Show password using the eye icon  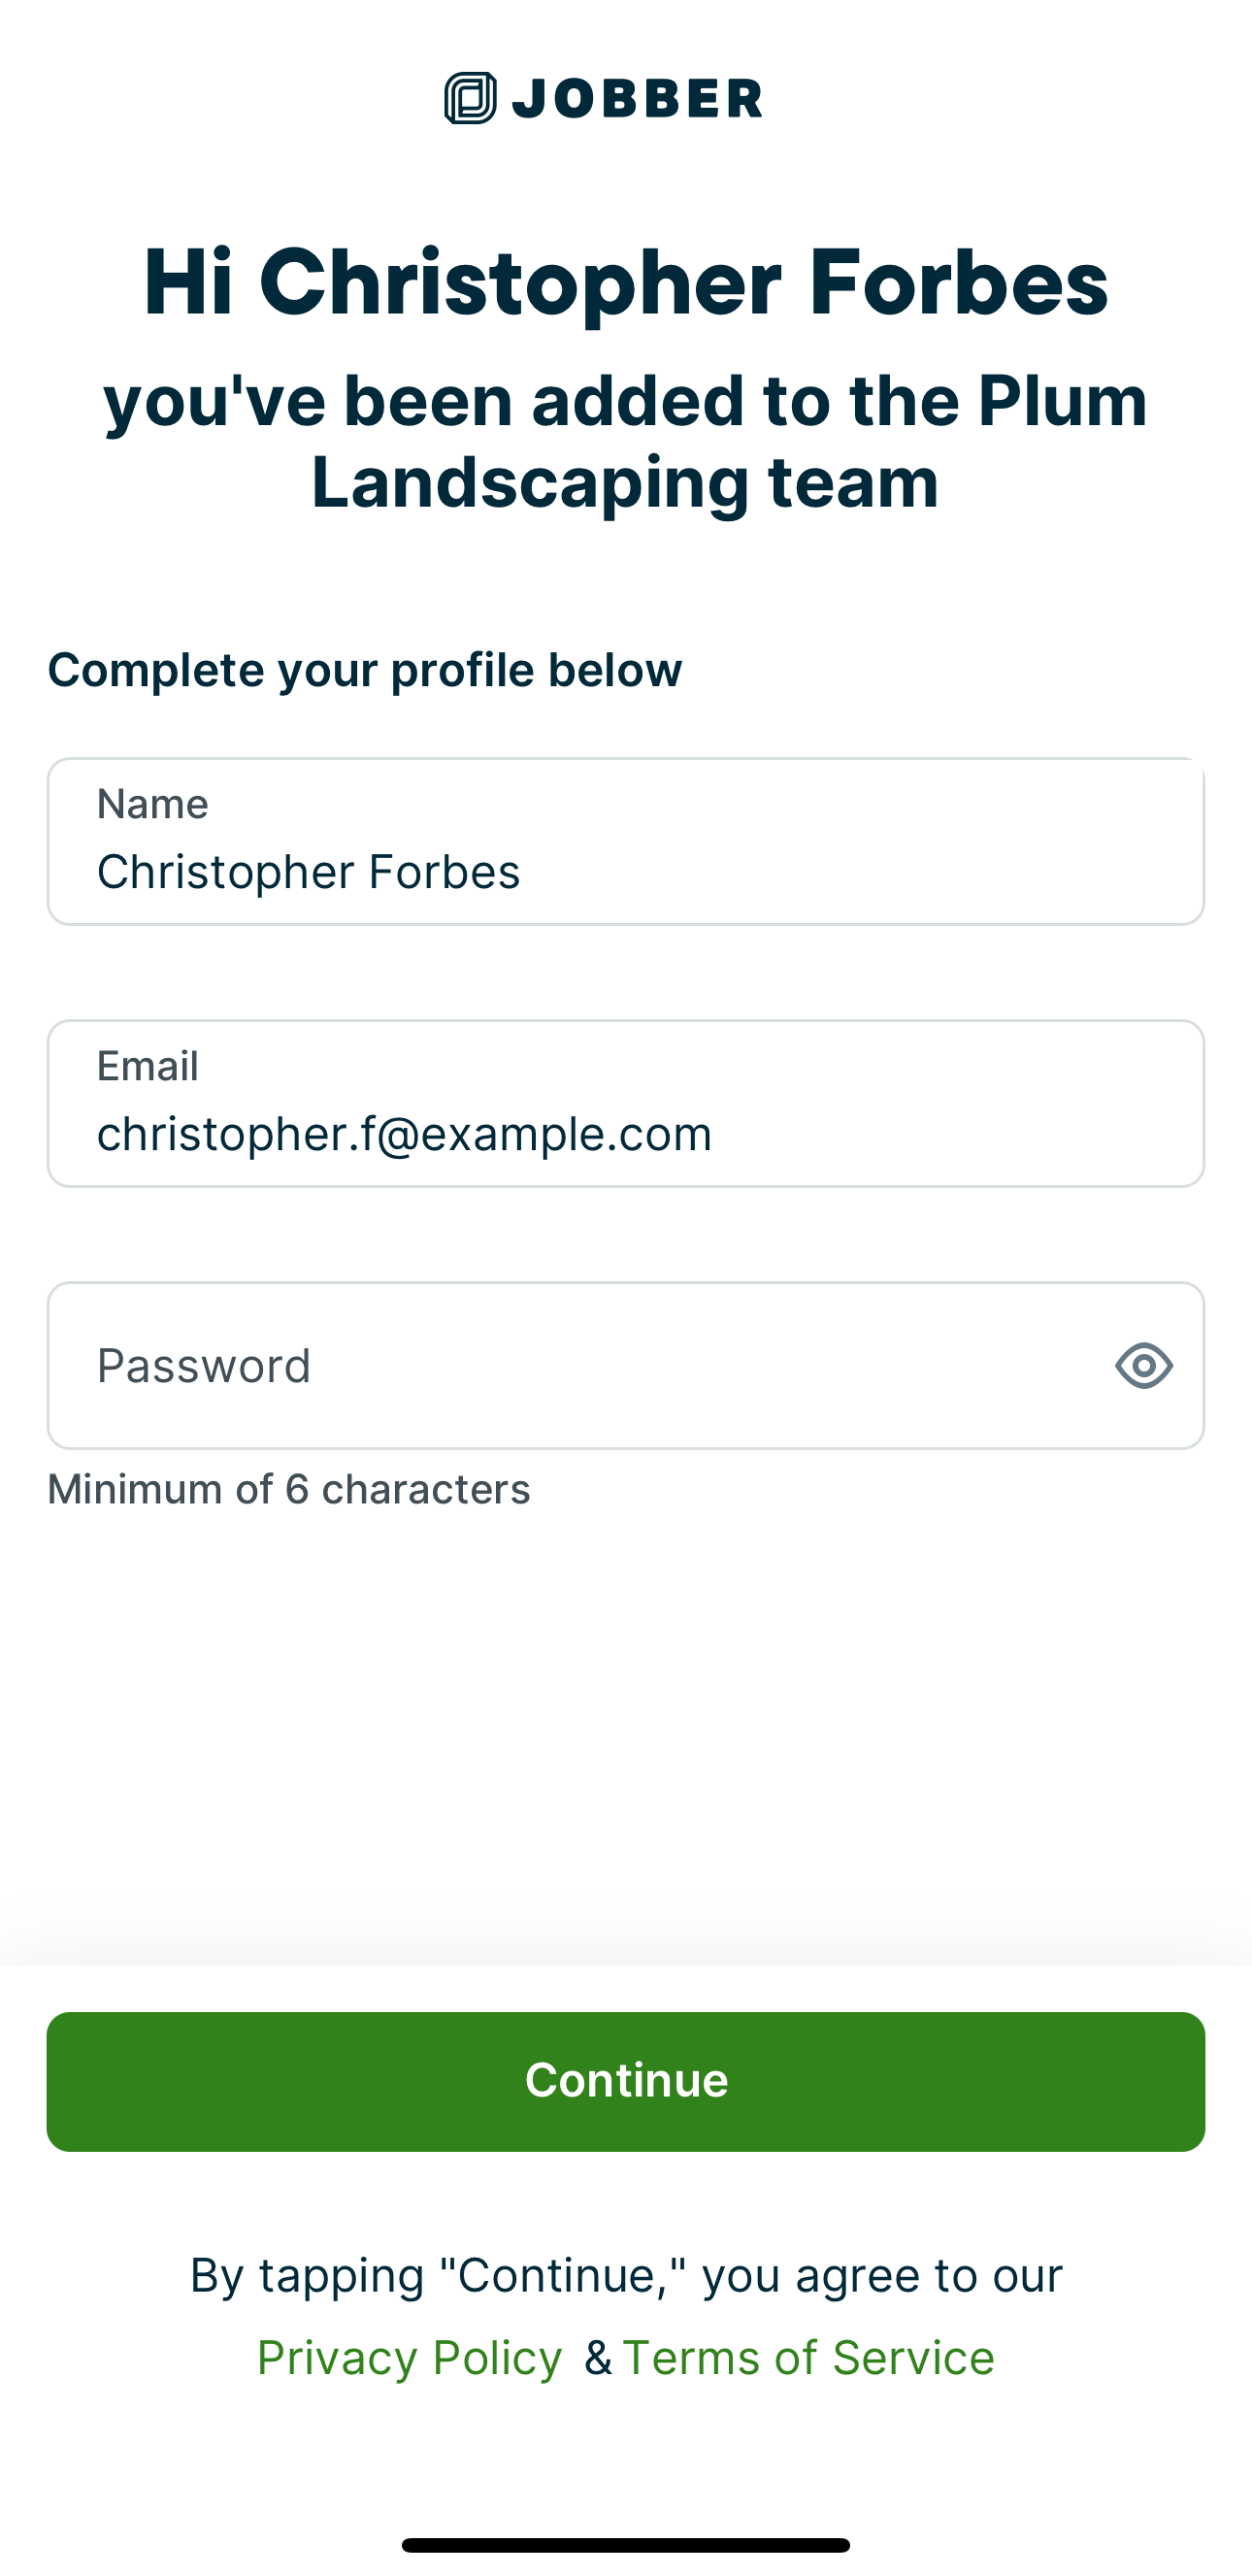[1143, 1365]
